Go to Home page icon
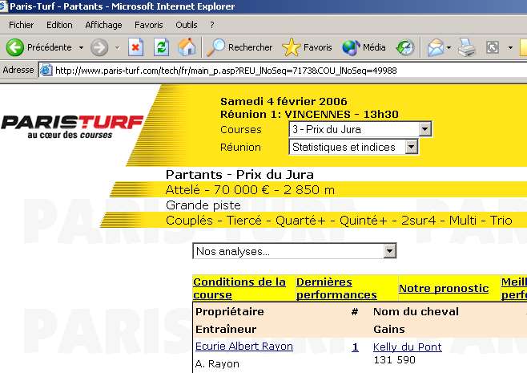 click(x=187, y=47)
